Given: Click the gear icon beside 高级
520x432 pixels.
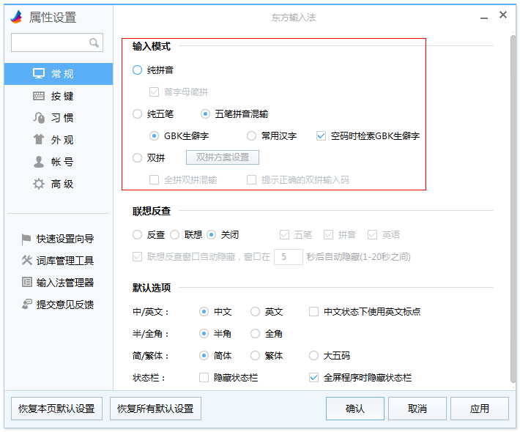Looking at the screenshot, I should [x=39, y=184].
